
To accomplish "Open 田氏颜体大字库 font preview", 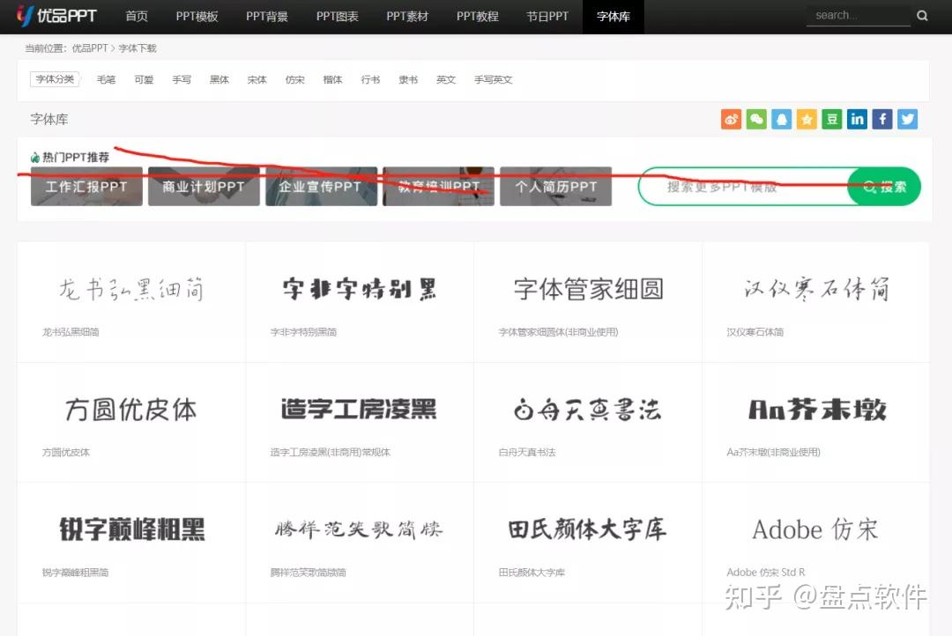I will [588, 529].
